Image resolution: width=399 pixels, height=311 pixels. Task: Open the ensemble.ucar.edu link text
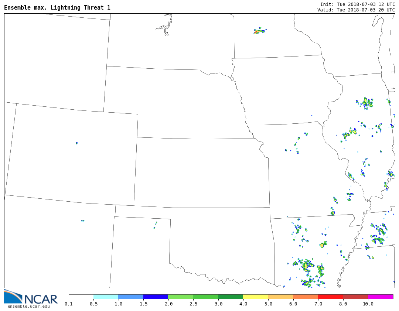pos(28,306)
